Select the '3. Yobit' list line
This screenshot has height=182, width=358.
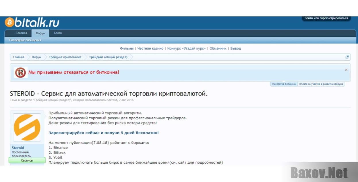coord(55,157)
